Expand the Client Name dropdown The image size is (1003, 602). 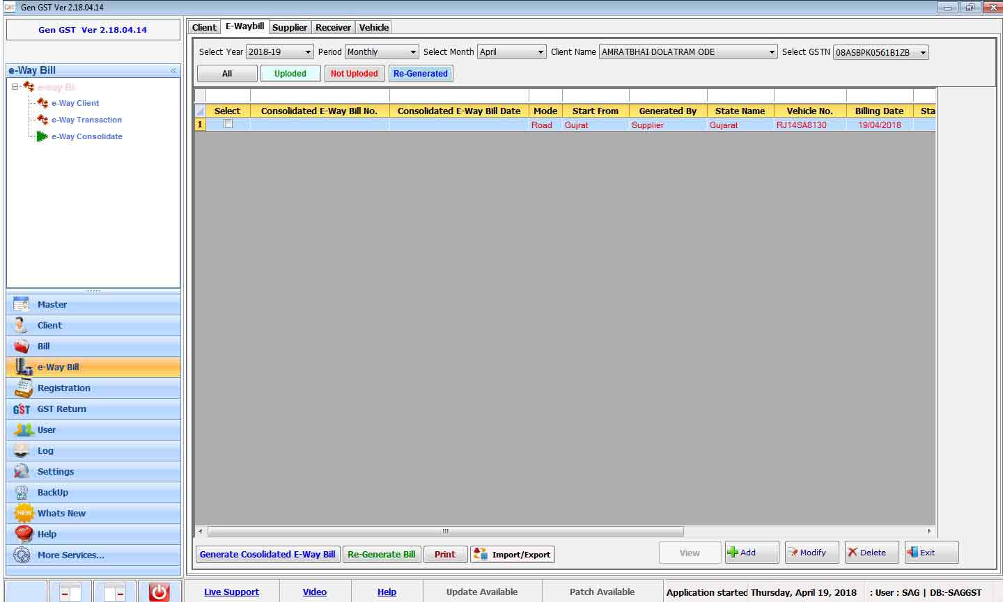point(772,52)
